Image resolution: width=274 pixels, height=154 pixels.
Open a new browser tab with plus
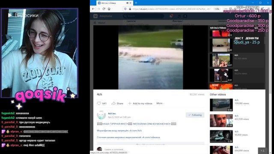[136, 3]
